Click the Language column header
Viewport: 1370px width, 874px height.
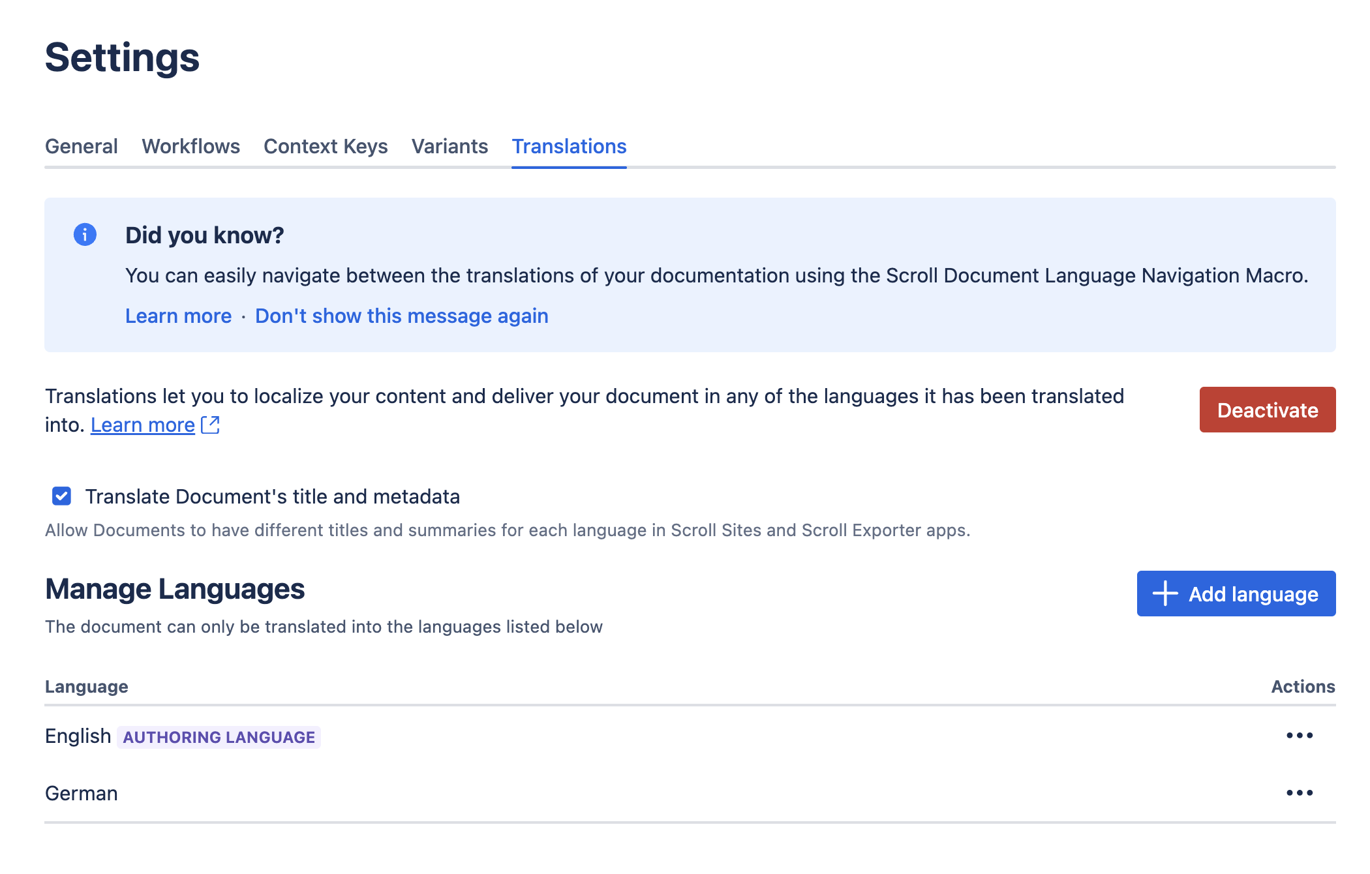[x=86, y=686]
